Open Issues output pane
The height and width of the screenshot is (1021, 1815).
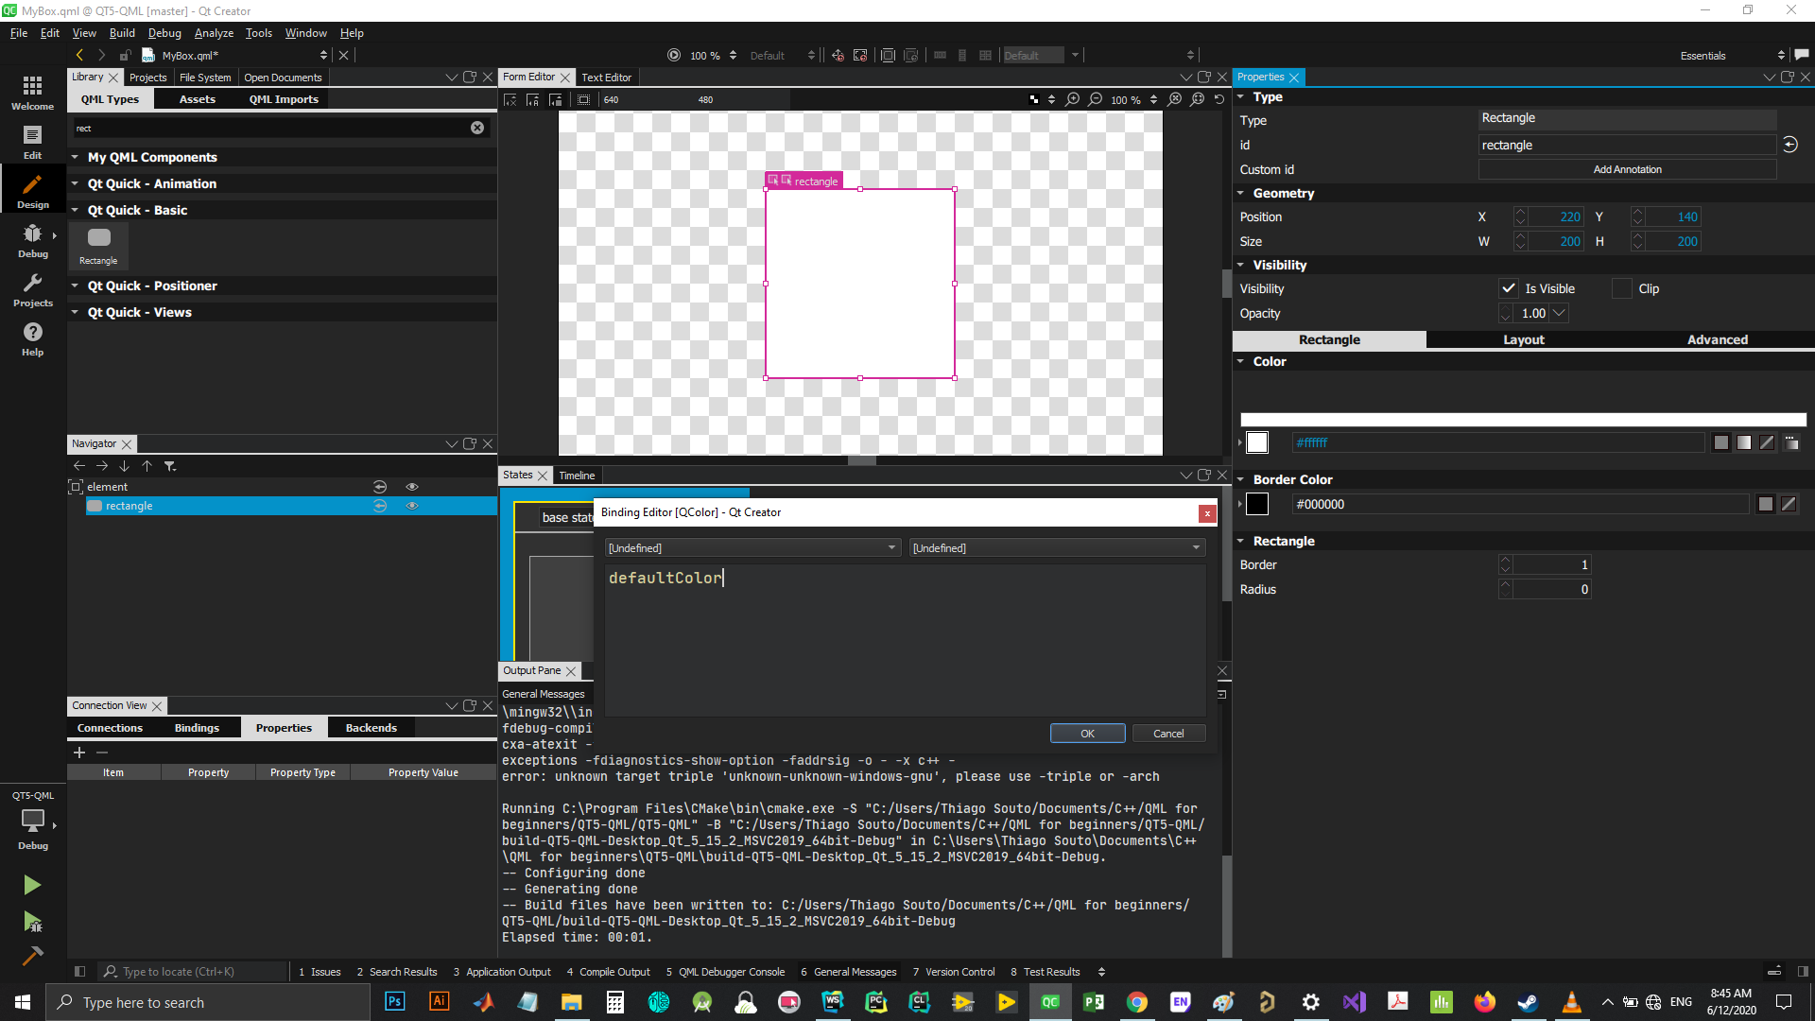click(x=320, y=972)
